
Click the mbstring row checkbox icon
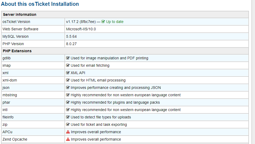point(68,95)
